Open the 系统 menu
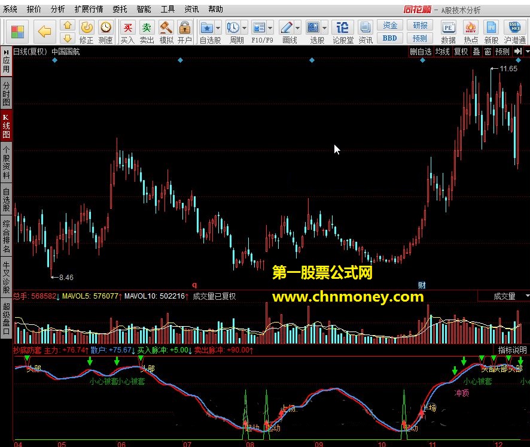 tap(10, 9)
